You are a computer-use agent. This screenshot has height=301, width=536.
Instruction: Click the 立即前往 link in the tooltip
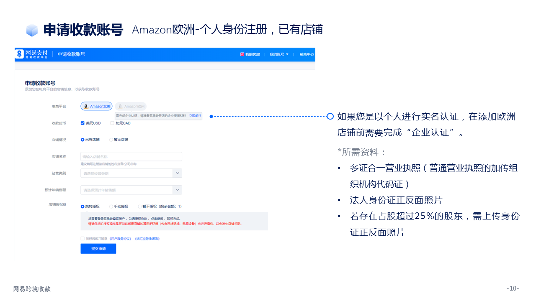pos(195,115)
